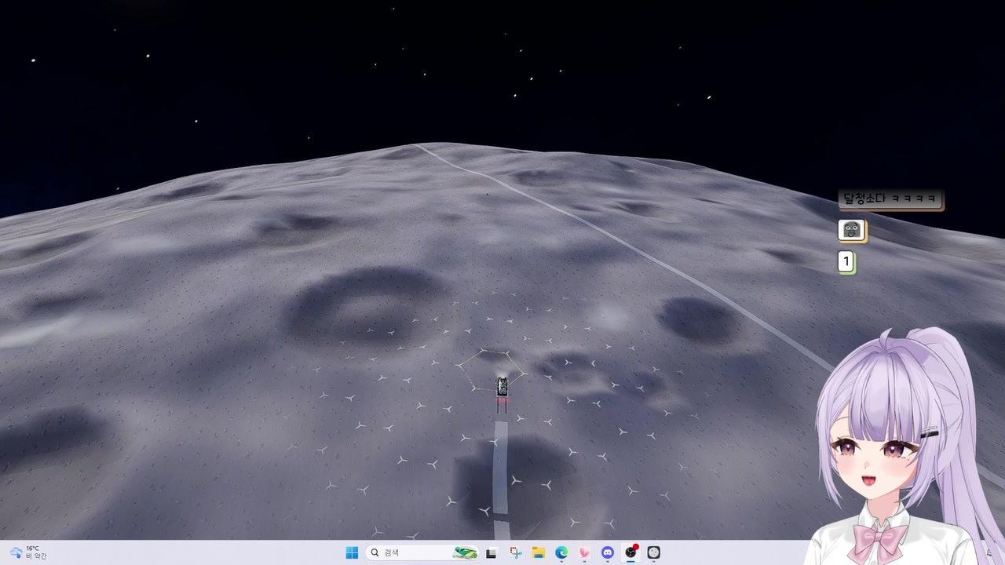Open Microsoft Edge from the taskbar
This screenshot has height=565, width=1005.
click(x=561, y=552)
